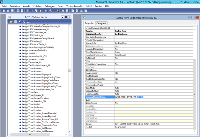The image size is (200, 137).
Task: Click the open folder icon in AOT toolbar
Action: point(11,22)
